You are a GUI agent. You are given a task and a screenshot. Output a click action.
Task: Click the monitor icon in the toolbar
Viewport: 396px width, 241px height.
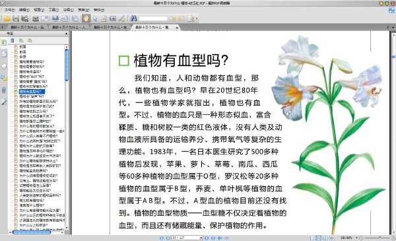[55, 18]
